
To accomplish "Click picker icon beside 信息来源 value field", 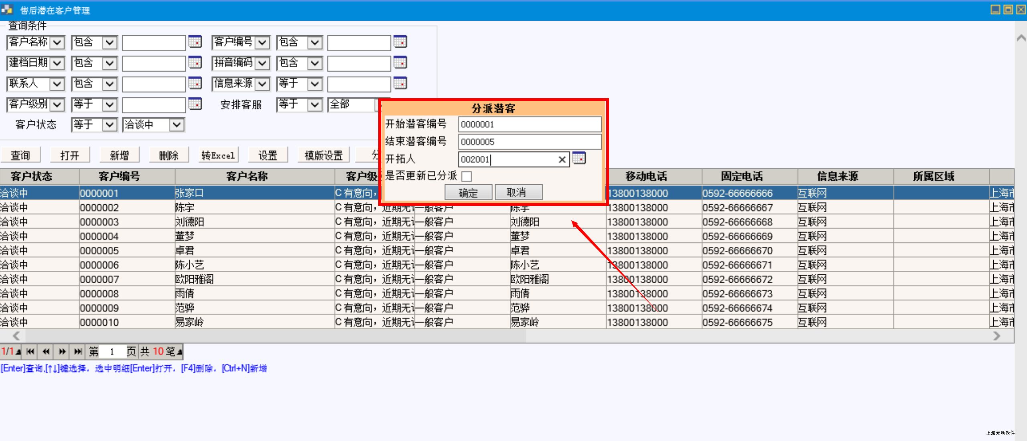I will coord(400,83).
